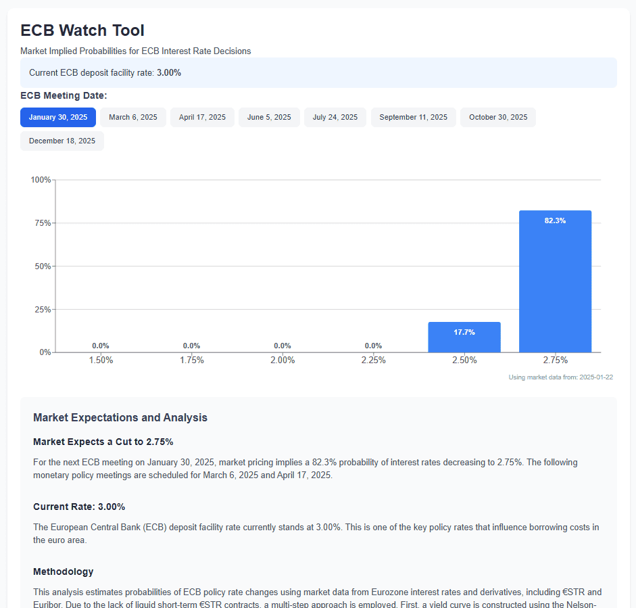Click the 2.00% rate axis label
The image size is (636, 608).
(x=283, y=360)
